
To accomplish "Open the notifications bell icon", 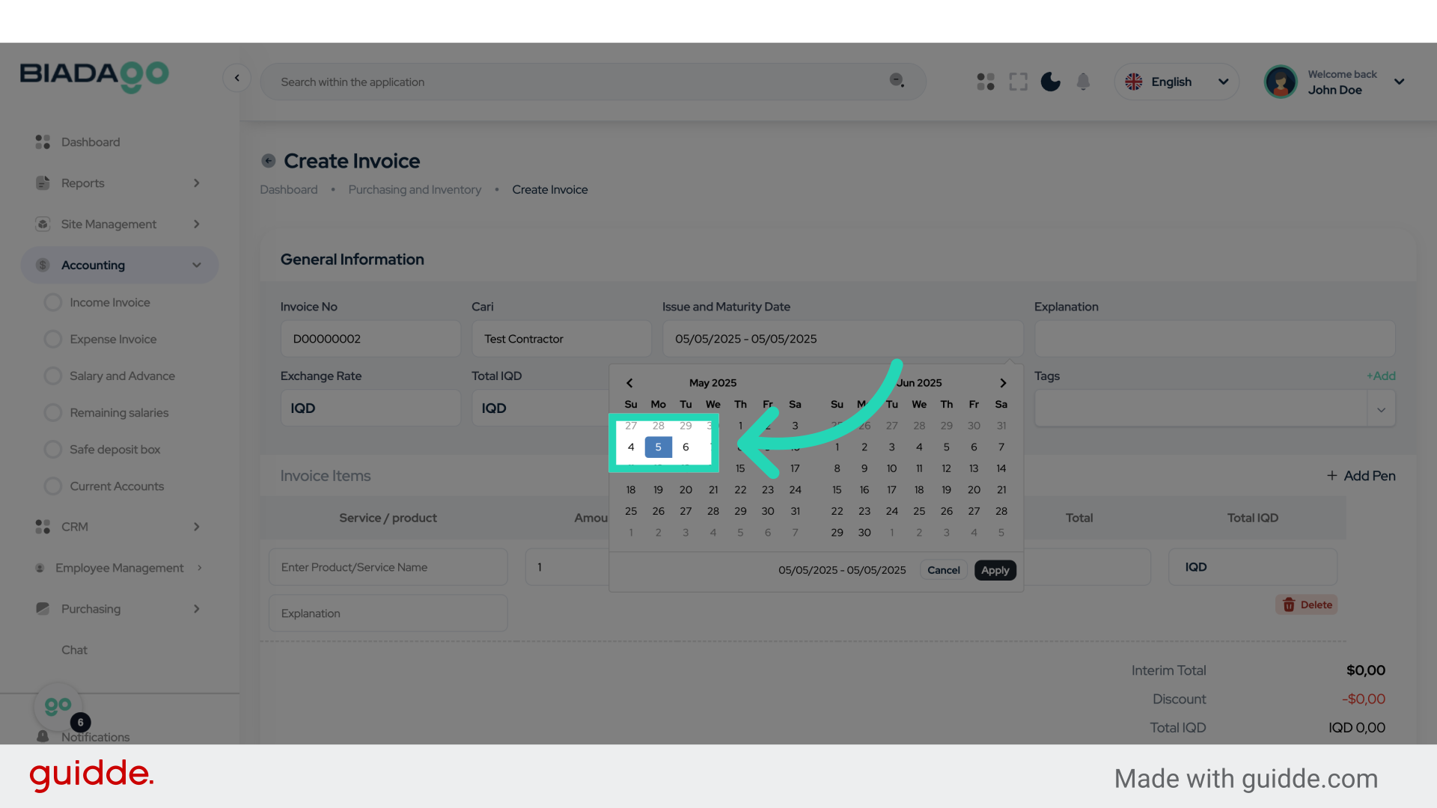I will tap(1083, 82).
